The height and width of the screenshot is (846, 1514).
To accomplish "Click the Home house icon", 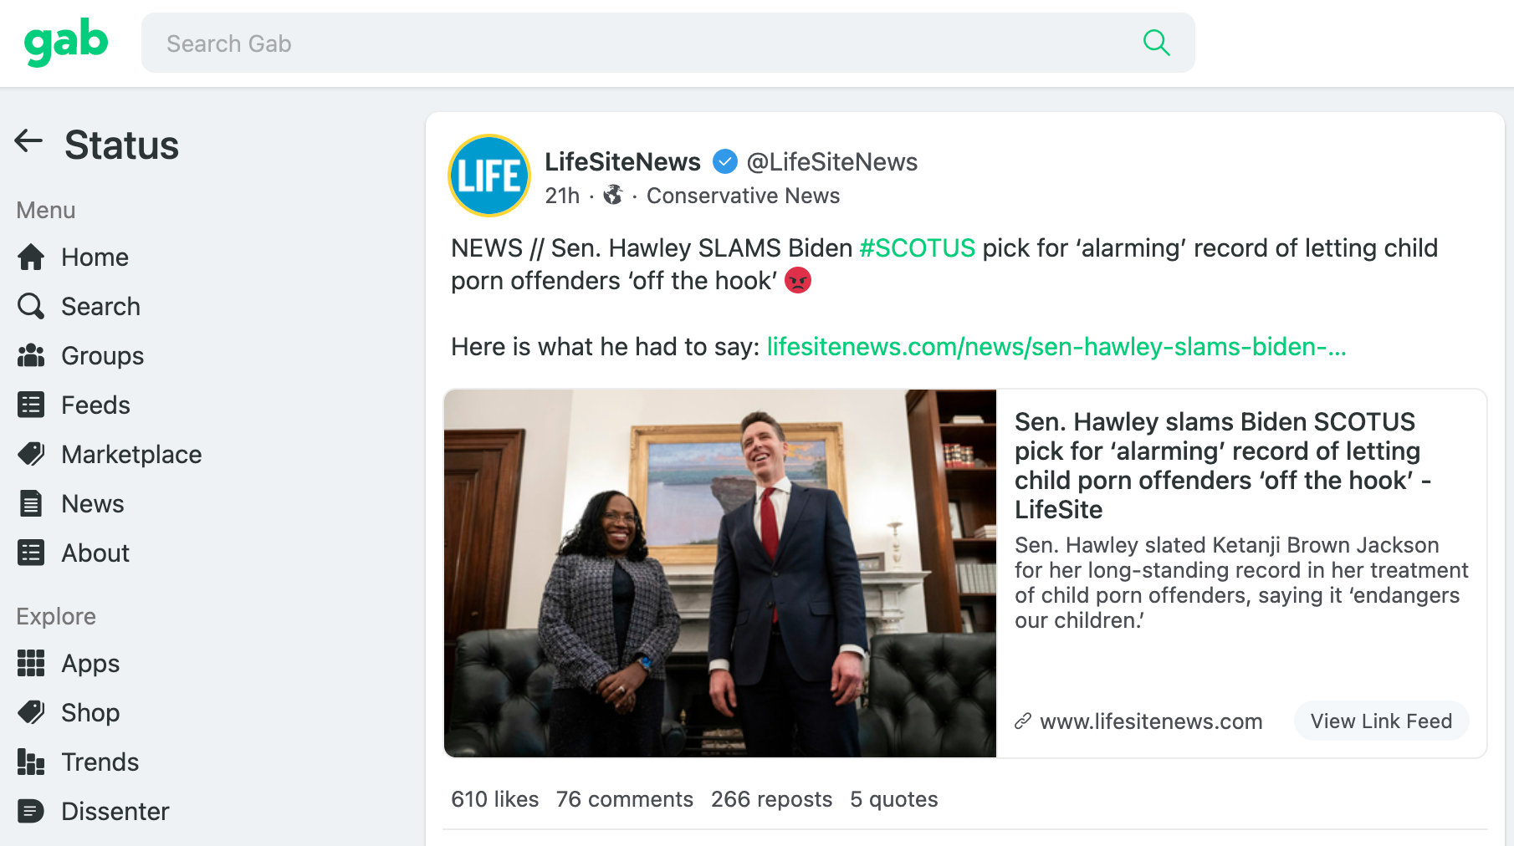I will click(31, 257).
